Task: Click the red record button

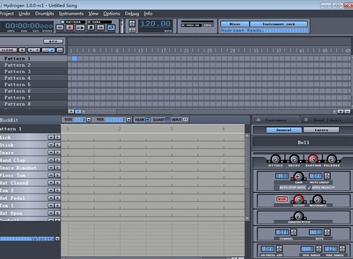Action: coord(70,27)
